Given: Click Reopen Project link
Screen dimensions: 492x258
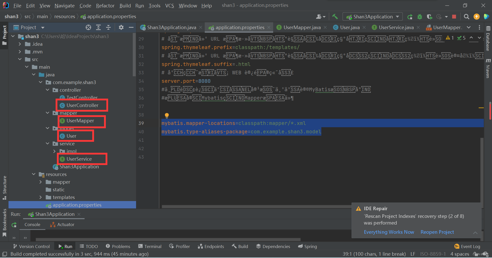Looking at the screenshot, I should [437, 232].
